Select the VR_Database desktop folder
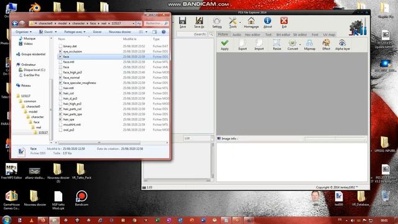The height and width of the screenshot is (224, 398). pyautogui.click(x=361, y=198)
